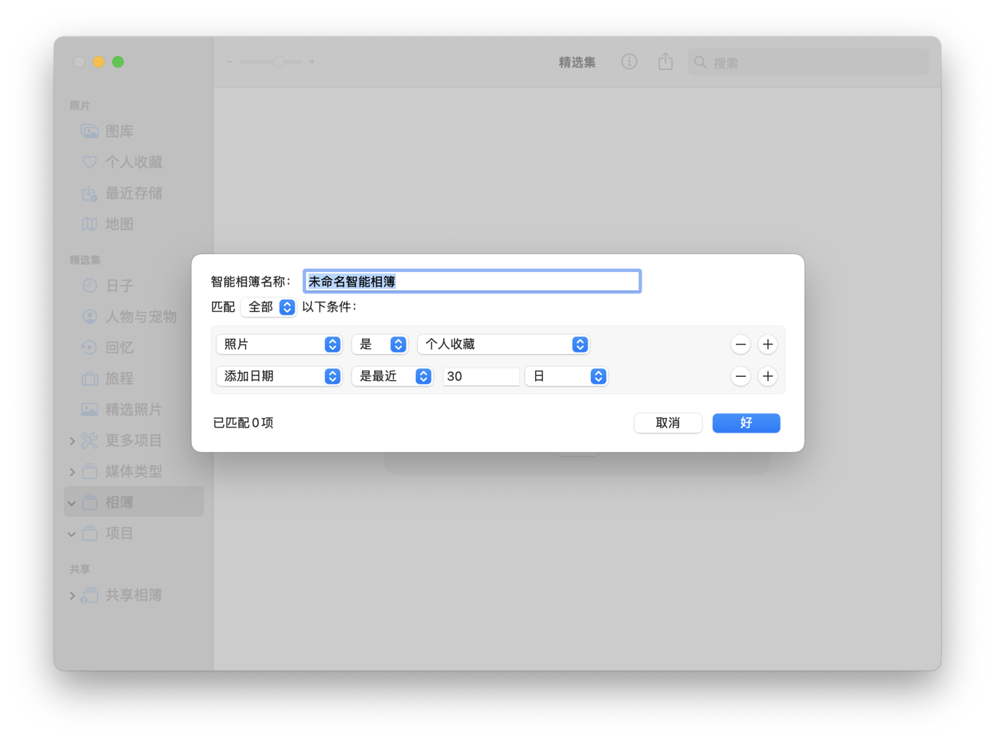Click the 媒体类型 folder icon
995x742 pixels.
coord(90,471)
